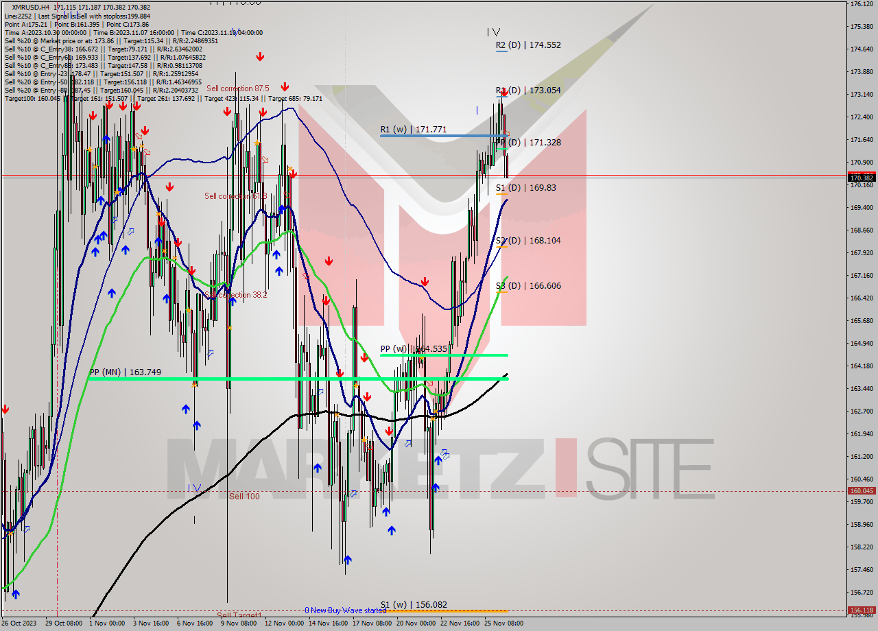Image resolution: width=878 pixels, height=631 pixels.
Task: Select the '29 Oct 08:00' time axis label
Action: click(x=64, y=623)
